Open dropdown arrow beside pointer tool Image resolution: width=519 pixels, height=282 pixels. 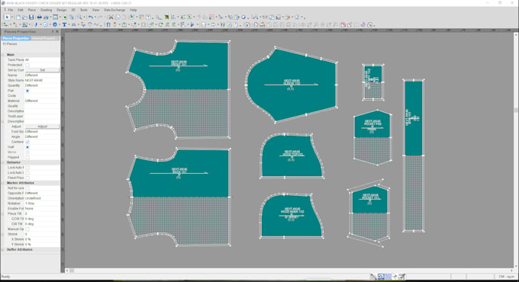coord(12,17)
